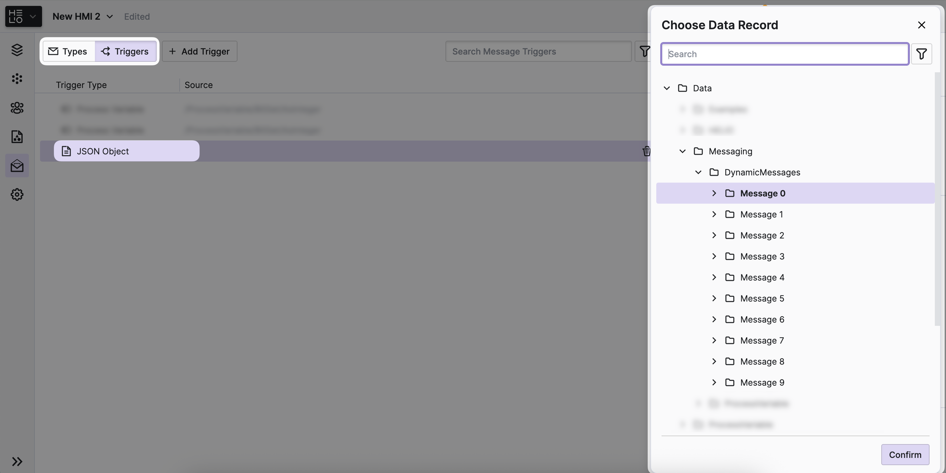
Task: Open the settings gear in sidebar
Action: (17, 194)
